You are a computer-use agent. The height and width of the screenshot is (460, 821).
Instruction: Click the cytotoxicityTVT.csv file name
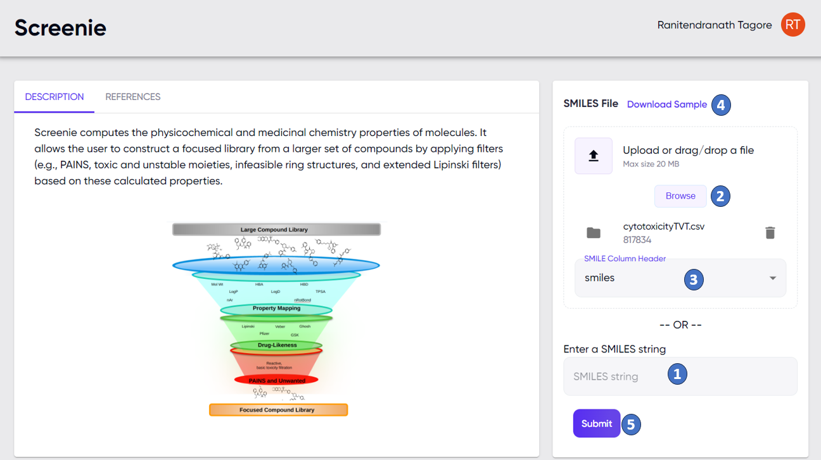point(664,227)
